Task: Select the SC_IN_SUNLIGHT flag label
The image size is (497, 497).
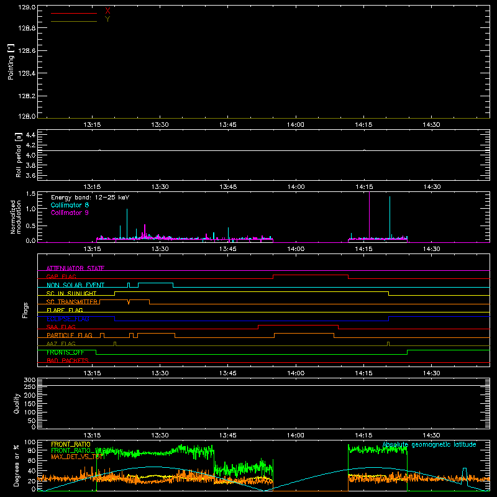Action: (71, 293)
